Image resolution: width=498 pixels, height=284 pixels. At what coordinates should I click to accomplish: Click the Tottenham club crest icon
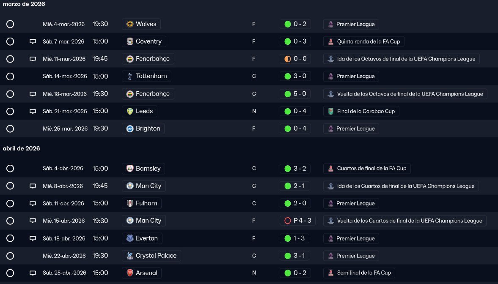pyautogui.click(x=130, y=76)
